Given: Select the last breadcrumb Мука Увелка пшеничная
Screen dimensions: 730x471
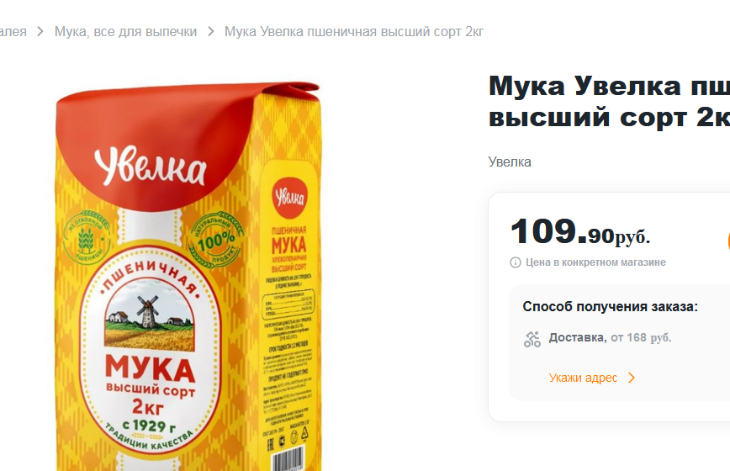Looking at the screenshot, I should [x=354, y=32].
